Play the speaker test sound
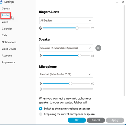This screenshot has height=125, width=126. pos(98,48)
